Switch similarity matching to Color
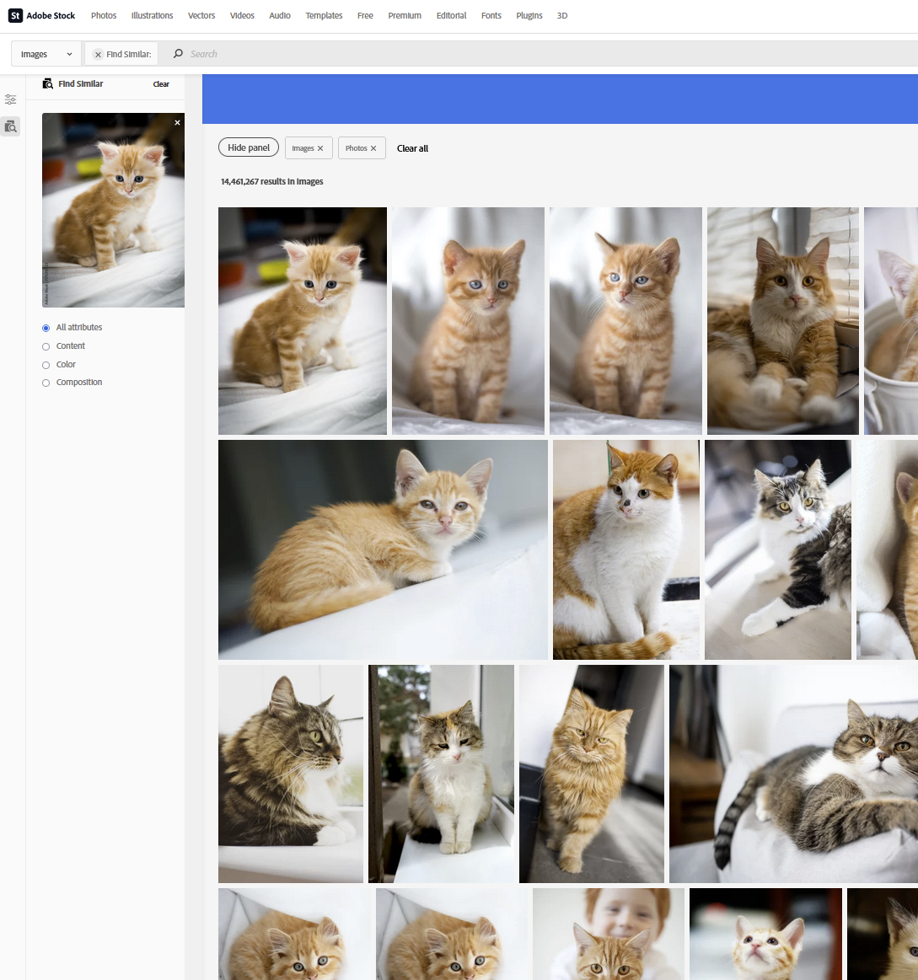This screenshot has height=980, width=918. pos(45,364)
